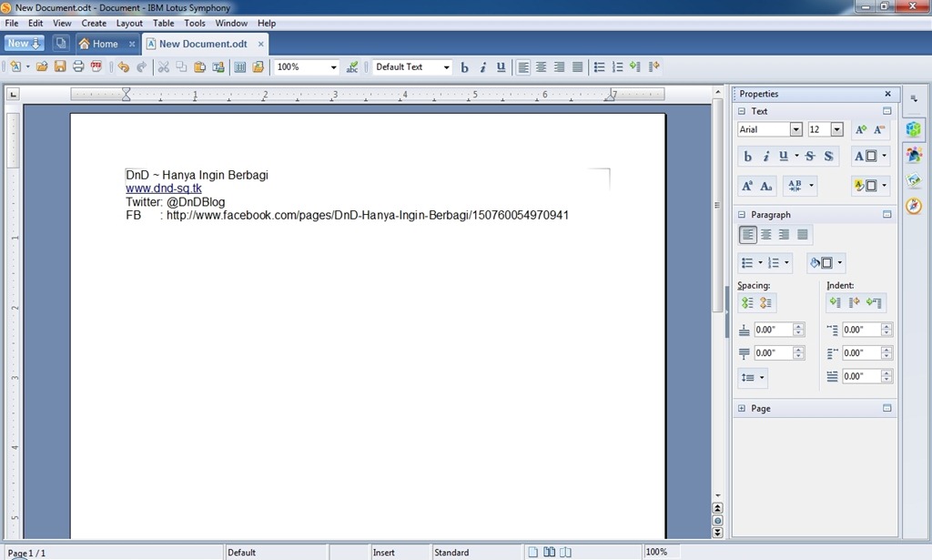Click the New button
Screen dimensions: 932x560
pos(23,44)
